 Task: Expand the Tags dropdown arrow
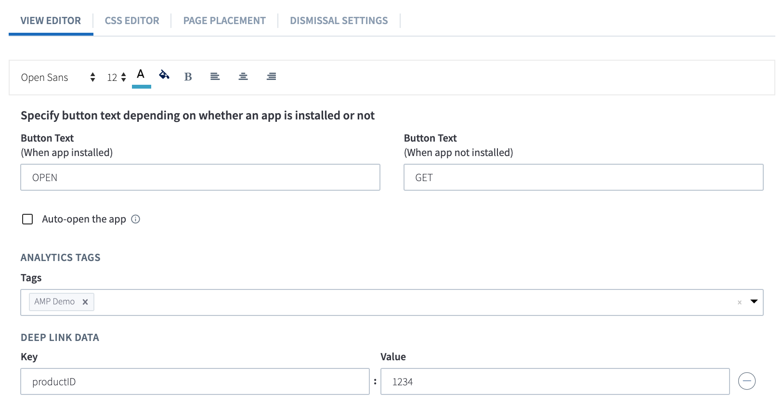(754, 301)
